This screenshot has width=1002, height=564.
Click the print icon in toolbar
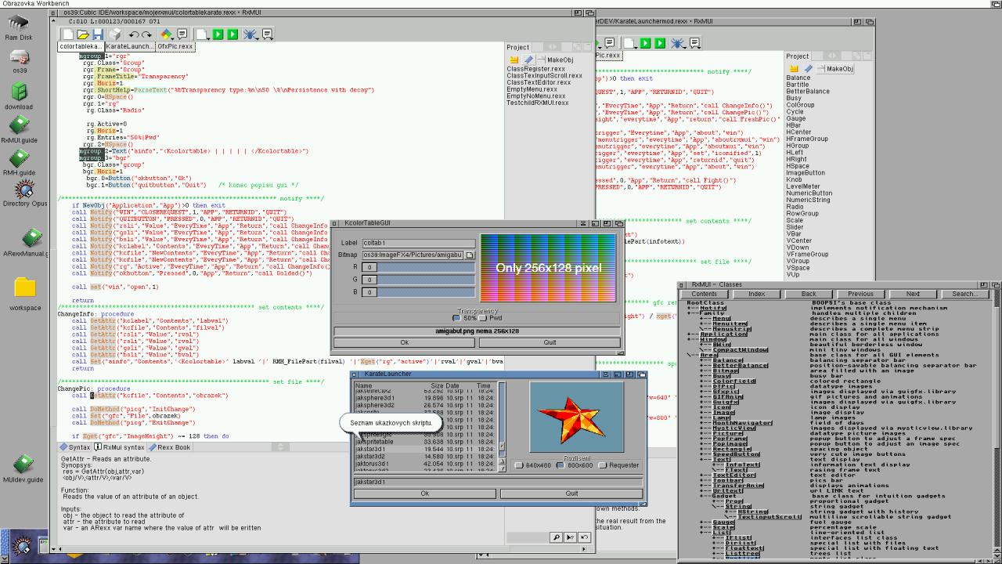tap(114, 34)
